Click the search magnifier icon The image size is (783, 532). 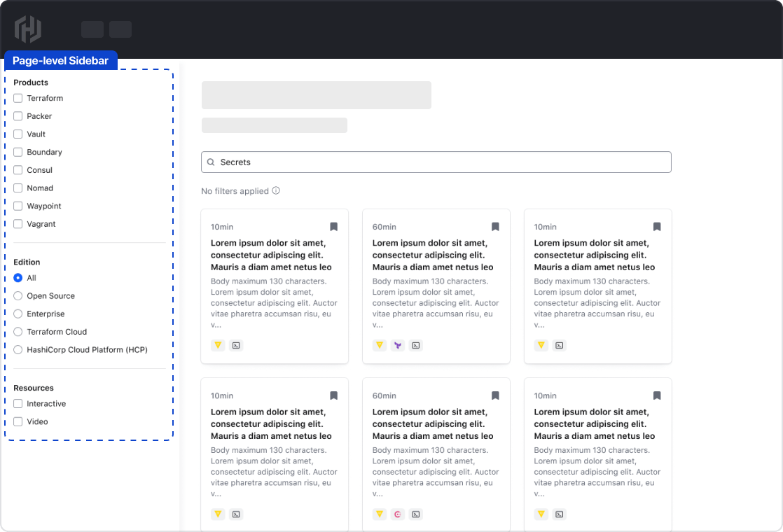pos(211,162)
